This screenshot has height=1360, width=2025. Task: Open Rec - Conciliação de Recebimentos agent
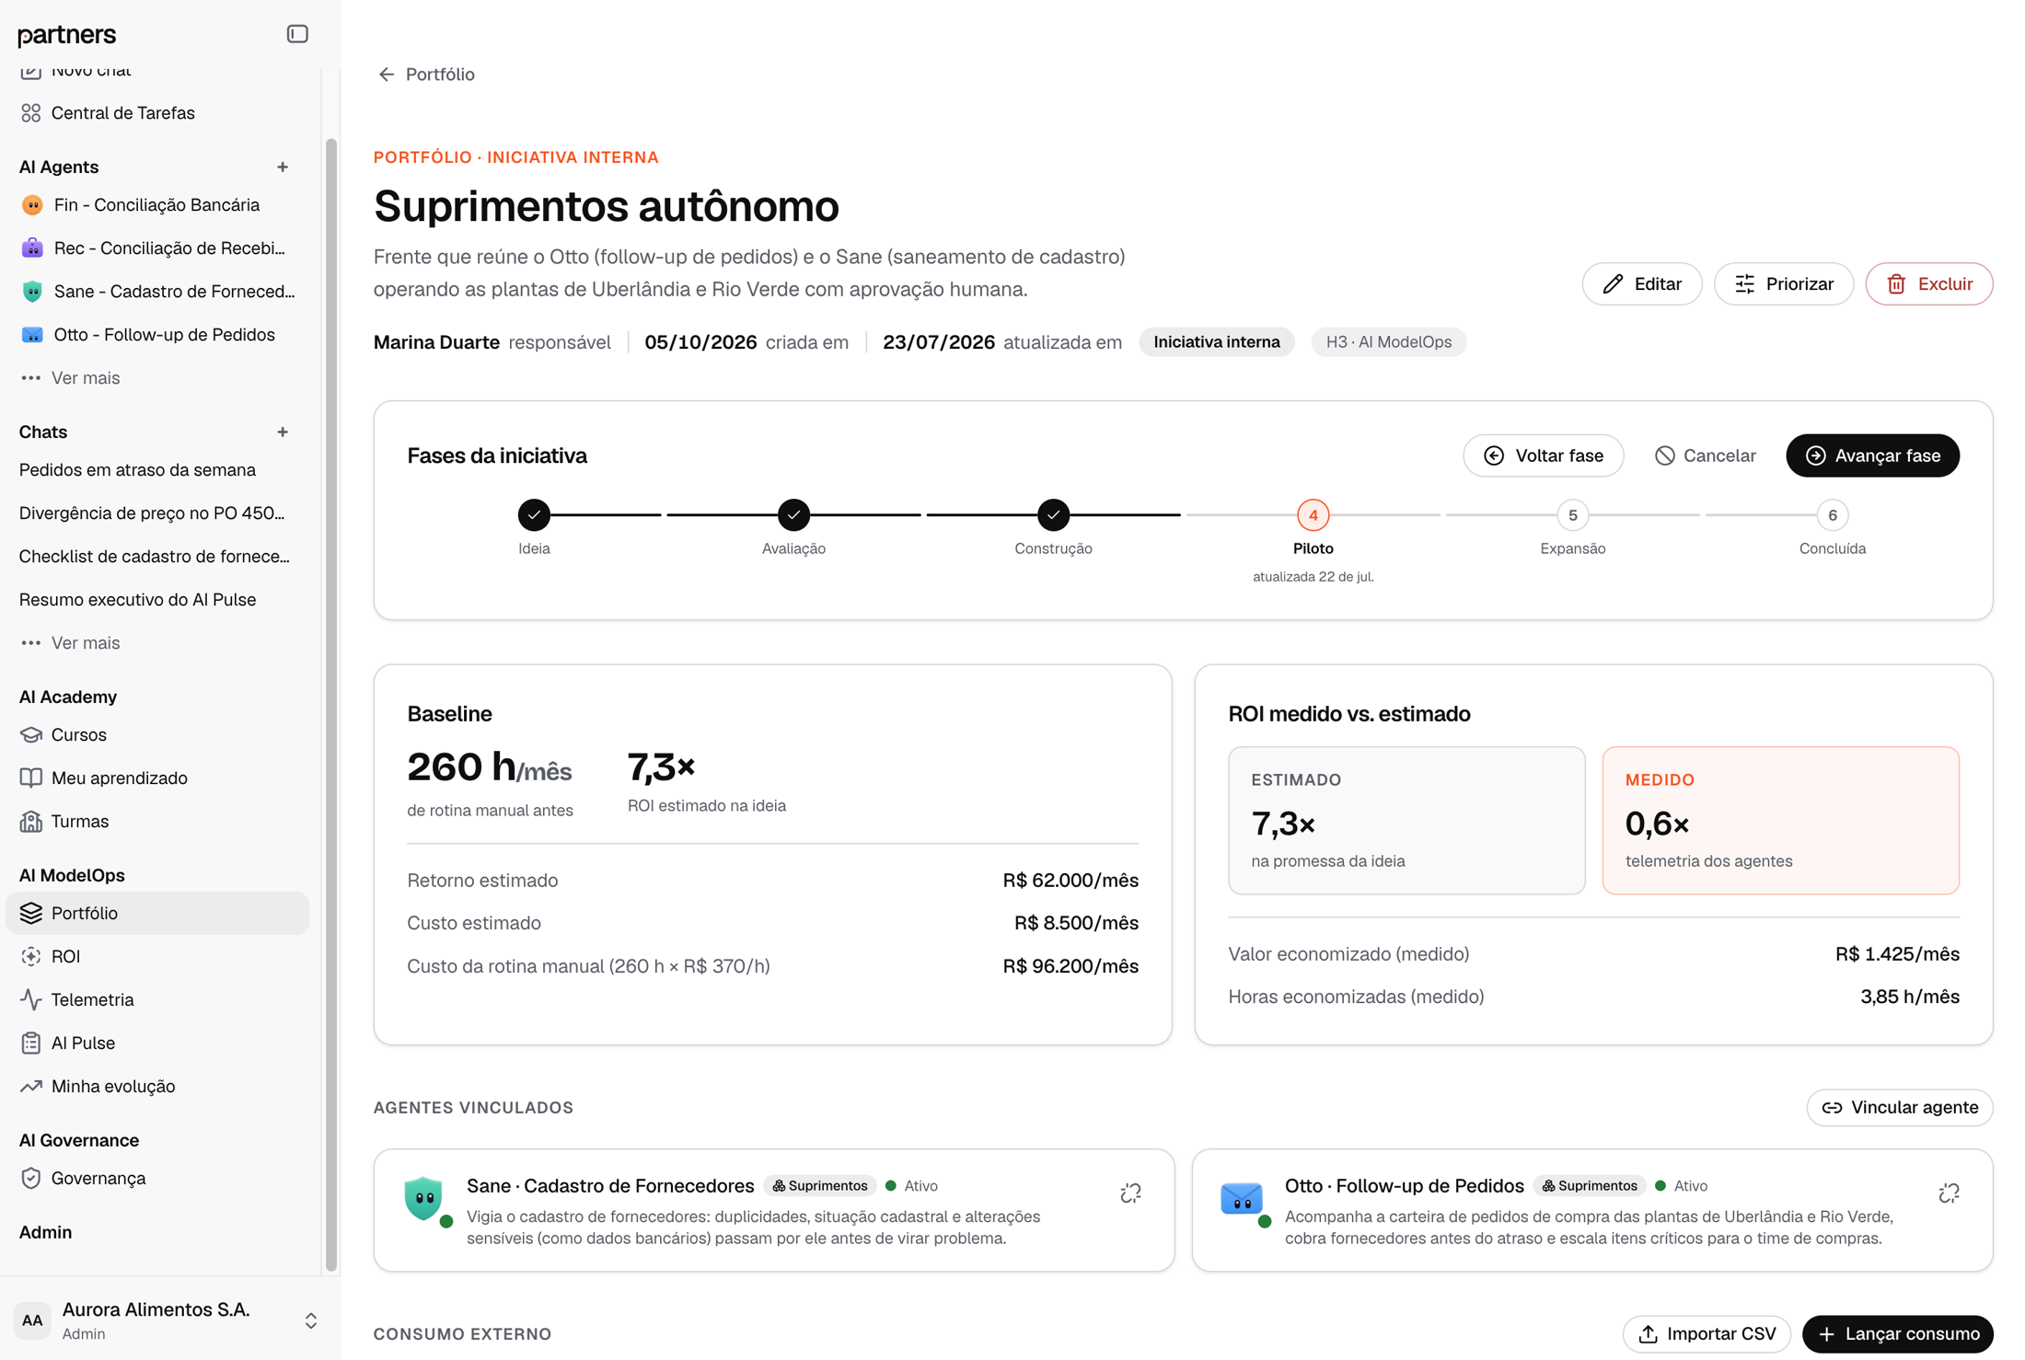pos(156,248)
